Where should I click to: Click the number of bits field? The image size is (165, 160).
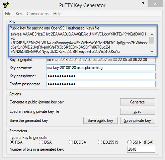[141, 149]
